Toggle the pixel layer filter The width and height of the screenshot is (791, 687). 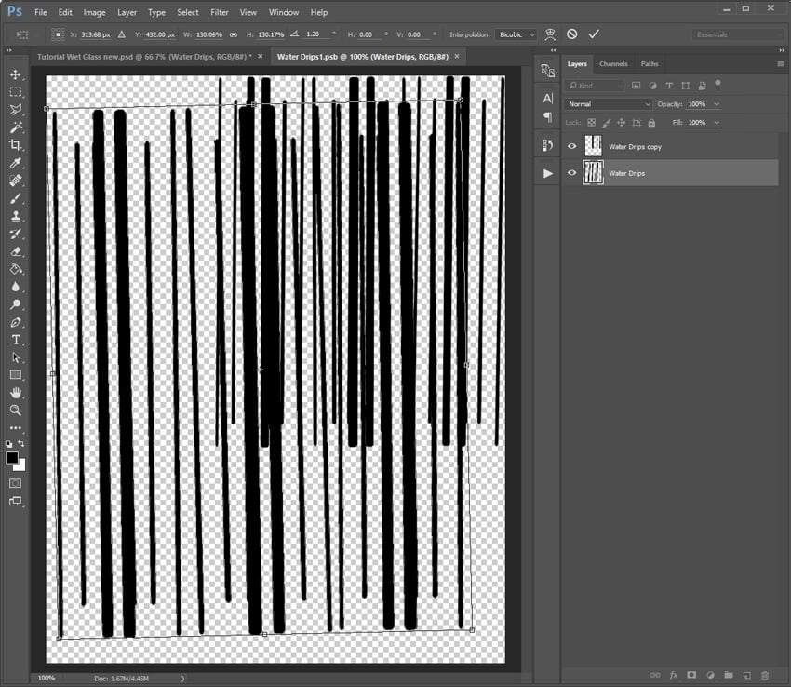point(637,86)
